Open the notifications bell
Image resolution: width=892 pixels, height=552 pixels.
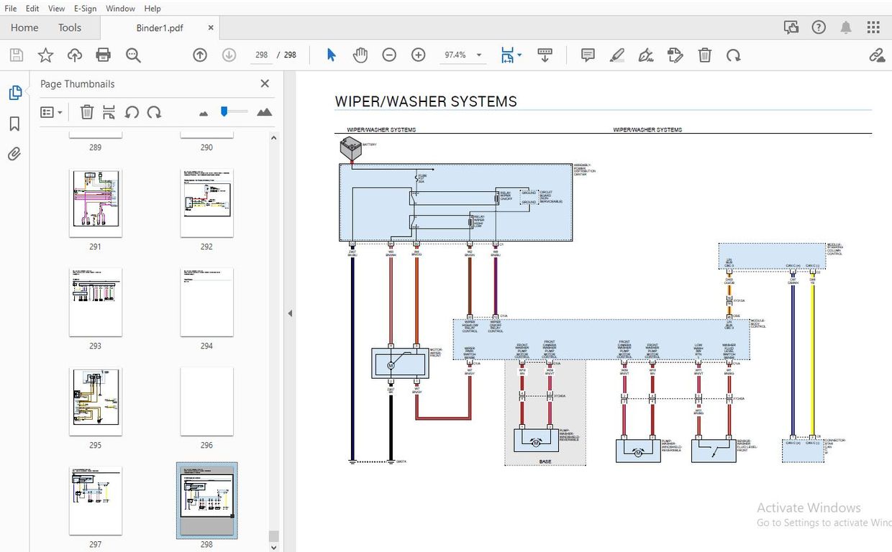click(x=846, y=27)
